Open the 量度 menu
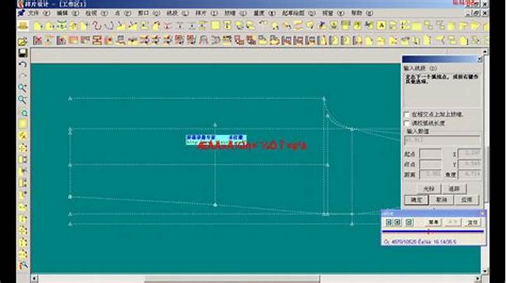The height and width of the screenshot is (283, 506). (264, 13)
